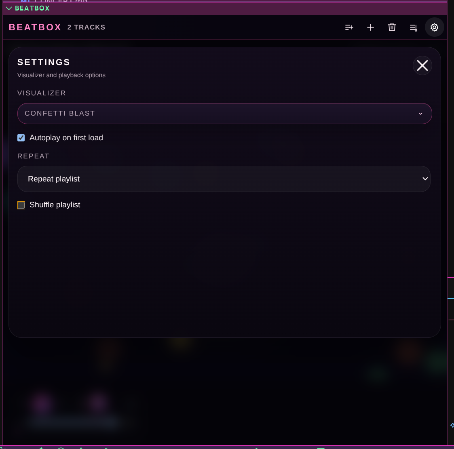Dismiss Settings with the X icon

[422, 65]
